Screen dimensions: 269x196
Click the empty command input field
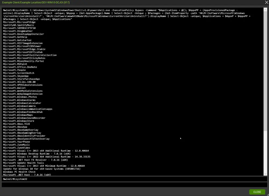click(134, 185)
